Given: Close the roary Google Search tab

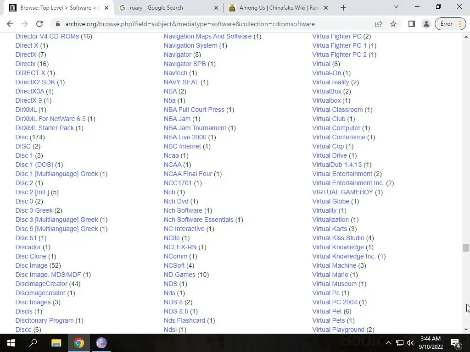Looking at the screenshot, I should coord(216,8).
